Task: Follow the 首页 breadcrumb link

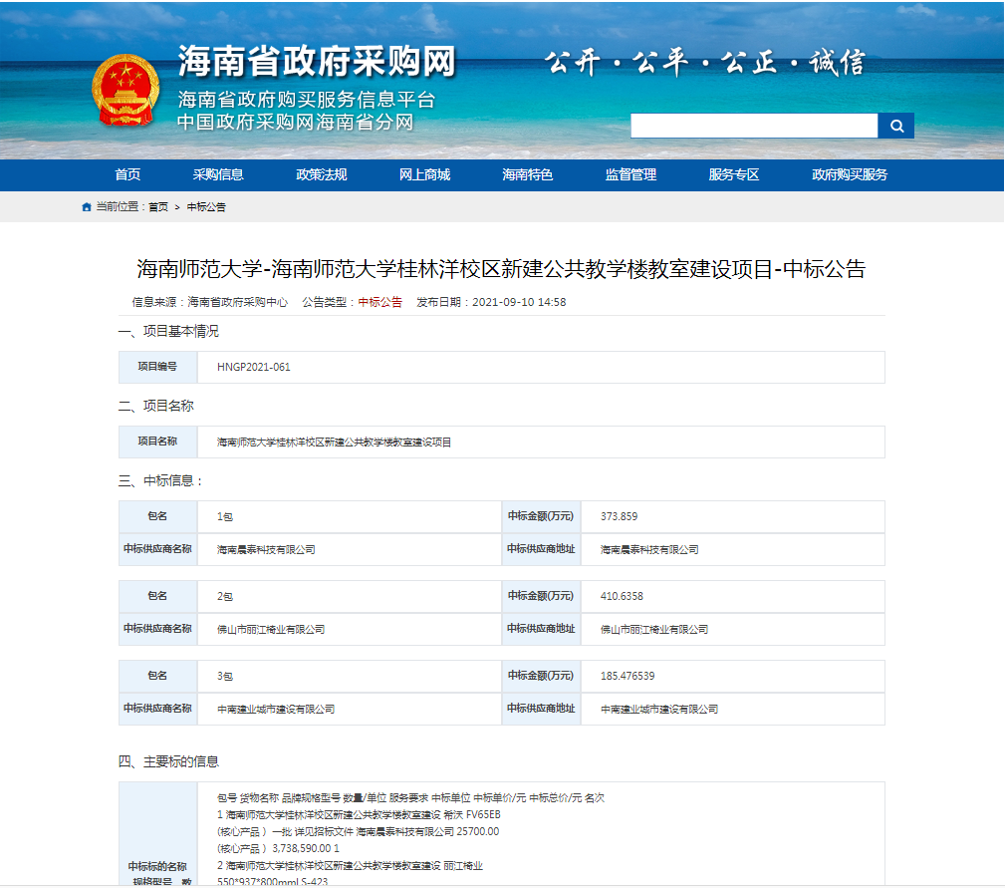Action: click(158, 207)
